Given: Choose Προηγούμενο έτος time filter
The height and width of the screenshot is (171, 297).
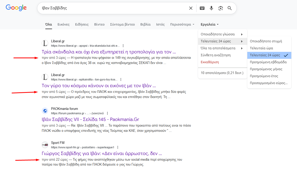Looking at the screenshot, I should [269, 76].
